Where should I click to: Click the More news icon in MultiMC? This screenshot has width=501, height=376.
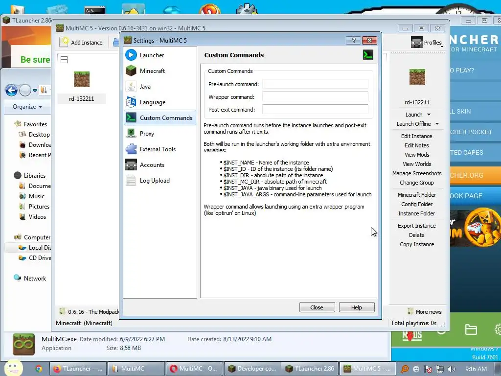pyautogui.click(x=410, y=311)
